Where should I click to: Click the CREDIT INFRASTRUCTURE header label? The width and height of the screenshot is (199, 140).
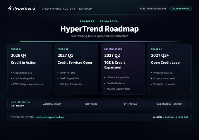point(58,9)
